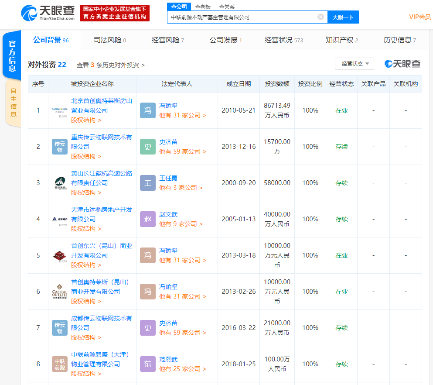Viewport: 433px width, 385px height.
Task: Open 他有 3 家公司 link
Action: pyautogui.click(x=181, y=188)
